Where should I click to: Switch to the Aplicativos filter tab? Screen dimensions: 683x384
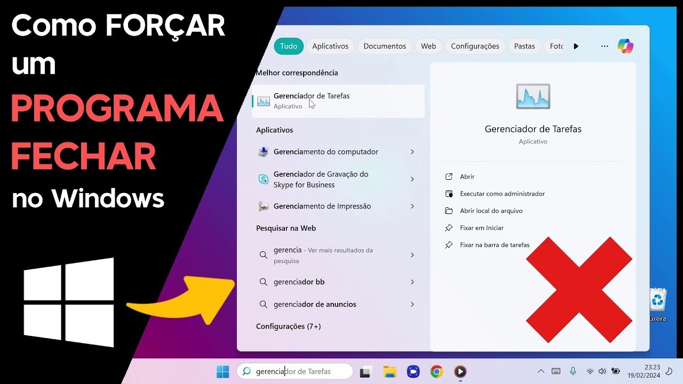coord(330,46)
